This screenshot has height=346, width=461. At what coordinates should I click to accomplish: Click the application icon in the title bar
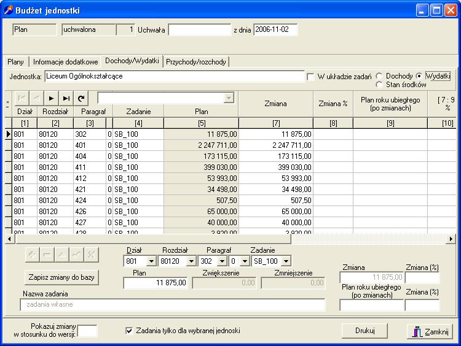pyautogui.click(x=8, y=10)
